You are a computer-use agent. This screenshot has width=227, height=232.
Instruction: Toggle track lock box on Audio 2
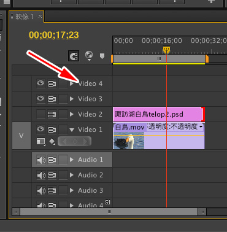pyautogui.click(x=63, y=175)
